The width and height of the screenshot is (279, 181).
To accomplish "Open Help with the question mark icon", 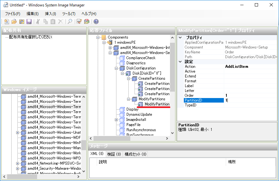I will click(96, 22).
